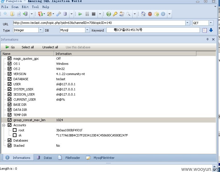This screenshot has height=172, width=220.
Task: Click into the URL input field
Action: [x=99, y=23]
